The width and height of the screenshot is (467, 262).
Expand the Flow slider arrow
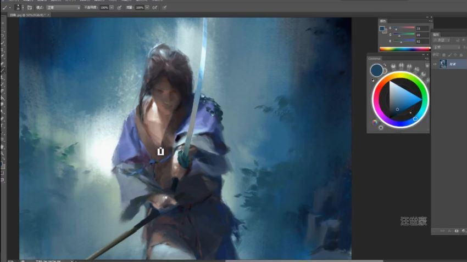147,8
